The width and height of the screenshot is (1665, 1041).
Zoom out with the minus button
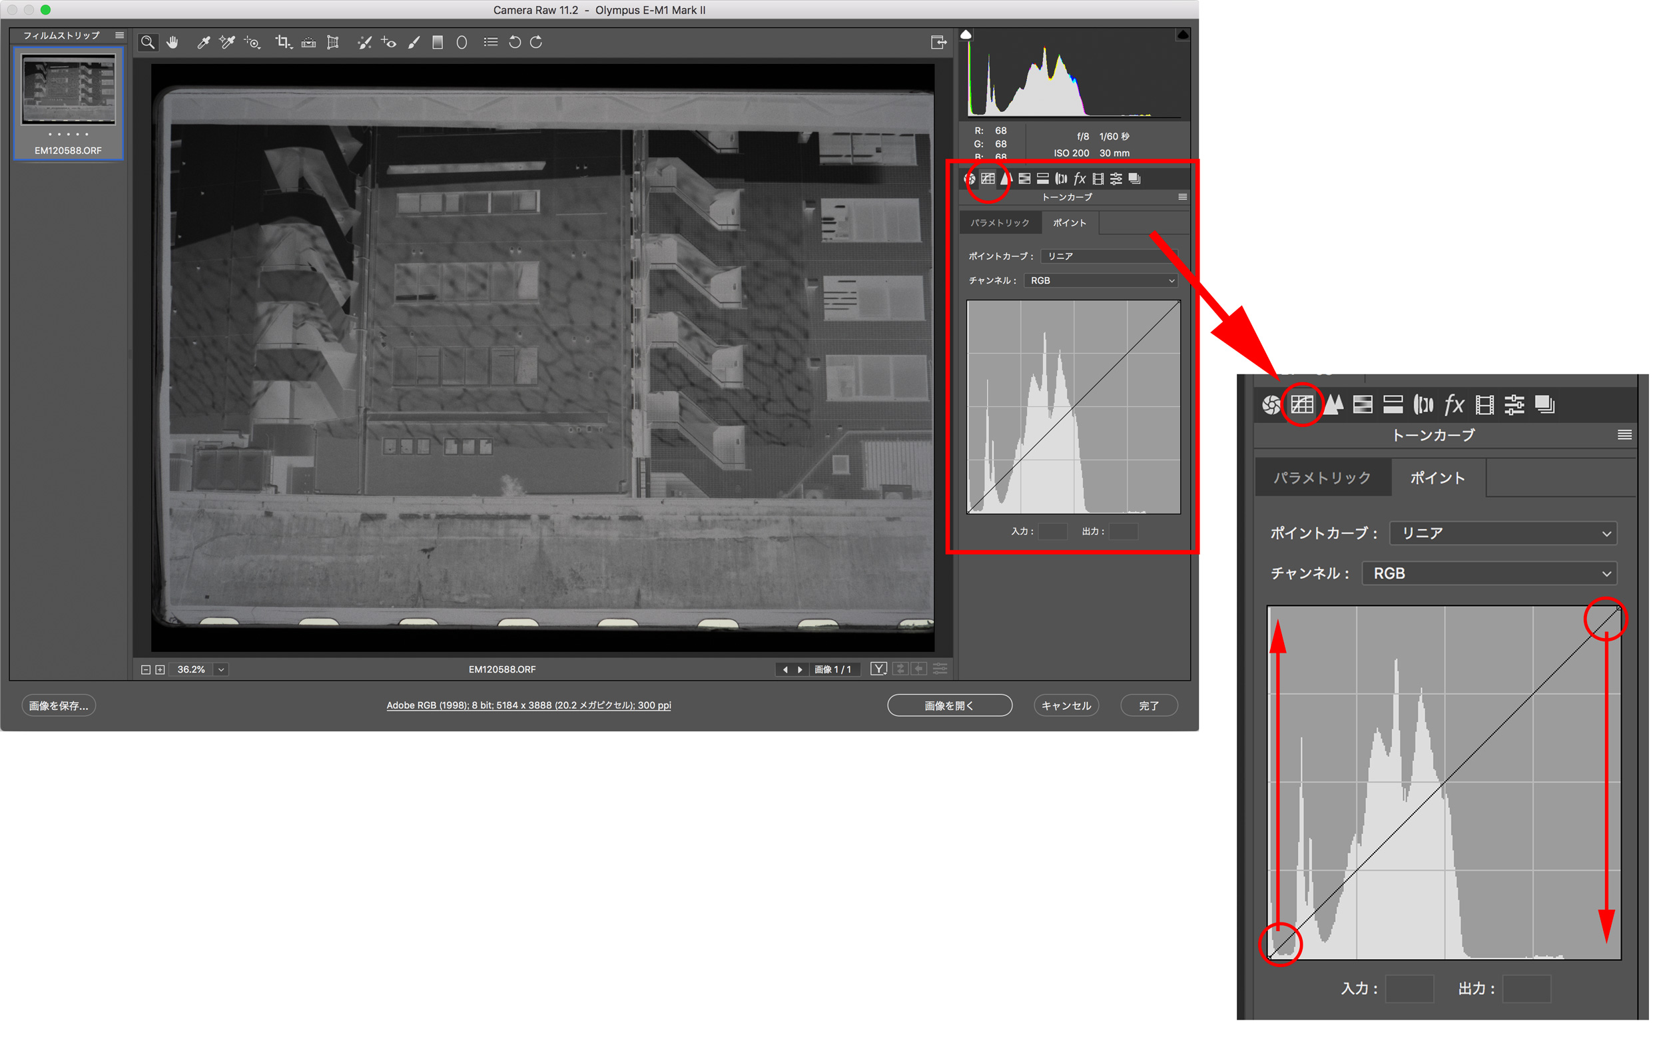tap(146, 670)
